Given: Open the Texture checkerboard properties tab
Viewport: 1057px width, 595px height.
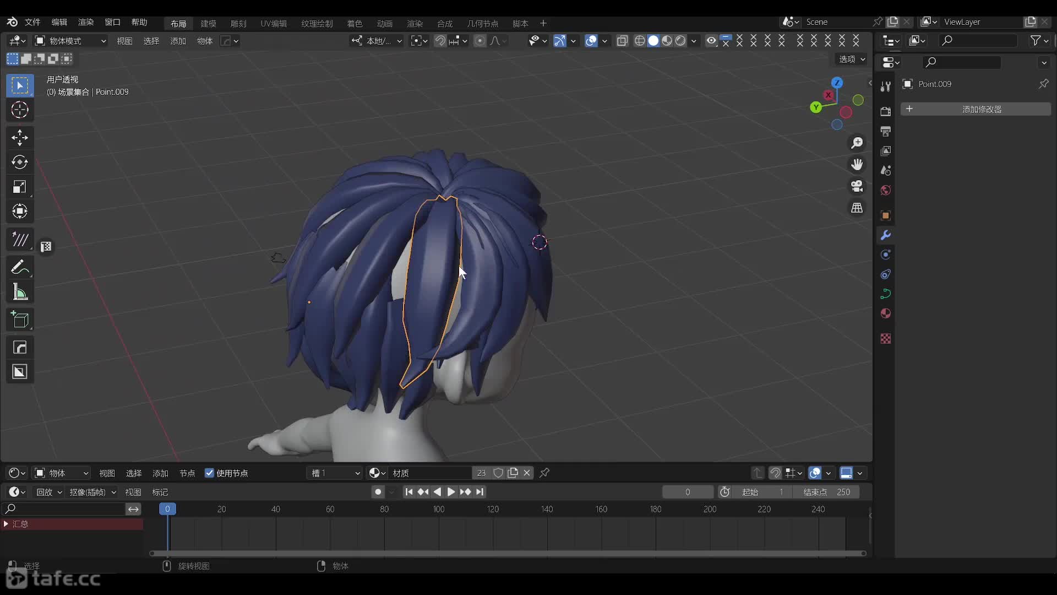Looking at the screenshot, I should click(885, 339).
